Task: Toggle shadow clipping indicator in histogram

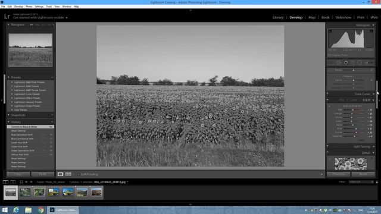Action: [x=330, y=31]
